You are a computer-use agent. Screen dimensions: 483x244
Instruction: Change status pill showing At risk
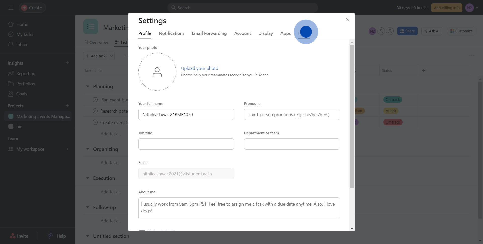click(x=391, y=111)
